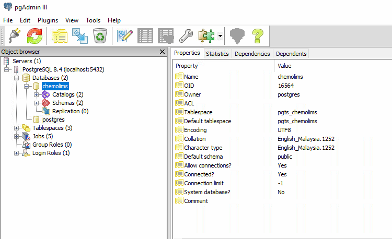Click the Maintenance wrench icon

pyautogui.click(x=186, y=35)
